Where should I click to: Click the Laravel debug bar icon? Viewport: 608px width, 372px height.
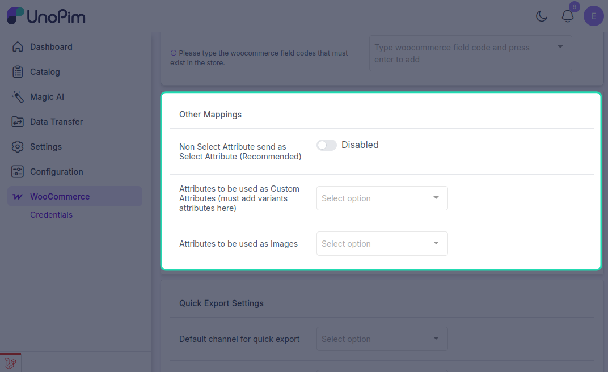click(10, 363)
